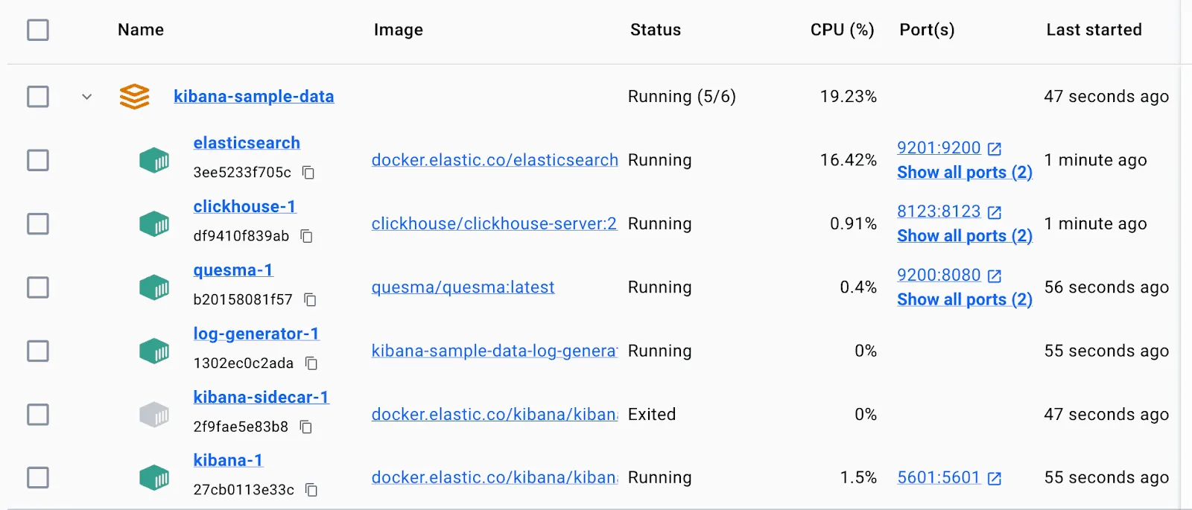
Task: Open port 5601:5601 external link for kibana-1
Action: click(x=994, y=477)
